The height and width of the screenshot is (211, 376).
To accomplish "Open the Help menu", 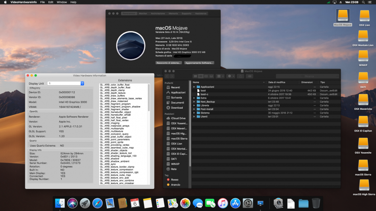I will click(73, 2).
